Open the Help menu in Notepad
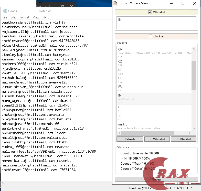The height and width of the screenshot is (191, 201). (46, 17)
